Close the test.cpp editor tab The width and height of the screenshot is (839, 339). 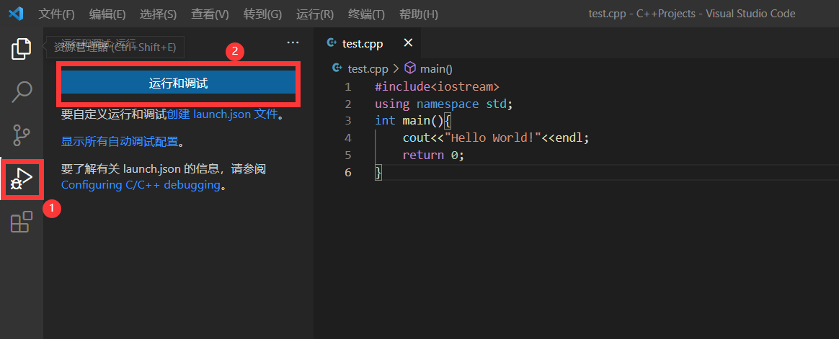tap(408, 42)
